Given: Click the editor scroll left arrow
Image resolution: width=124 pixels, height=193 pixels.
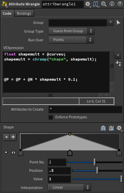Looking at the screenshot, I should 101,95.
